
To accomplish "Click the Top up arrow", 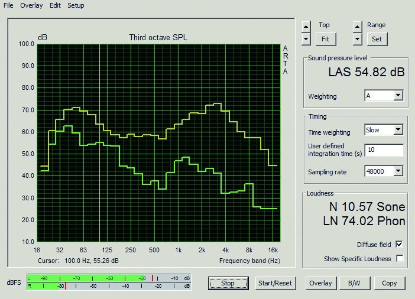I will coord(306,27).
